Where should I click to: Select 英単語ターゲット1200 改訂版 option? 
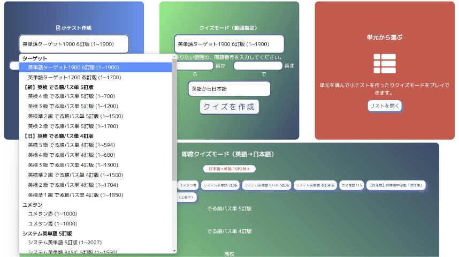point(73,77)
